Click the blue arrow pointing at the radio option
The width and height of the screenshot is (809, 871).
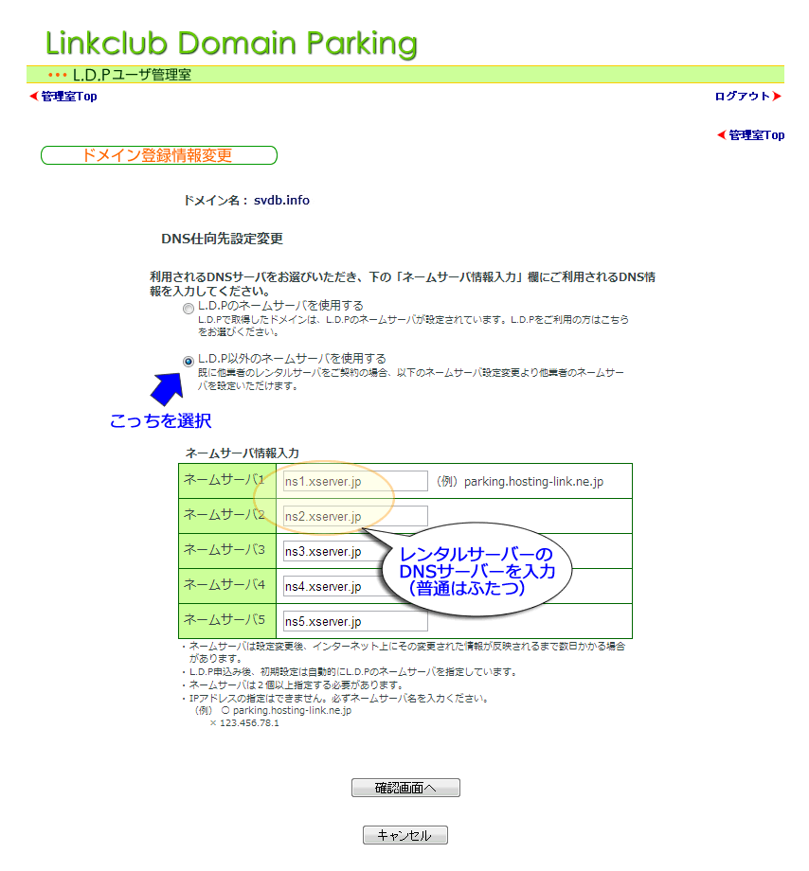pyautogui.click(x=170, y=388)
